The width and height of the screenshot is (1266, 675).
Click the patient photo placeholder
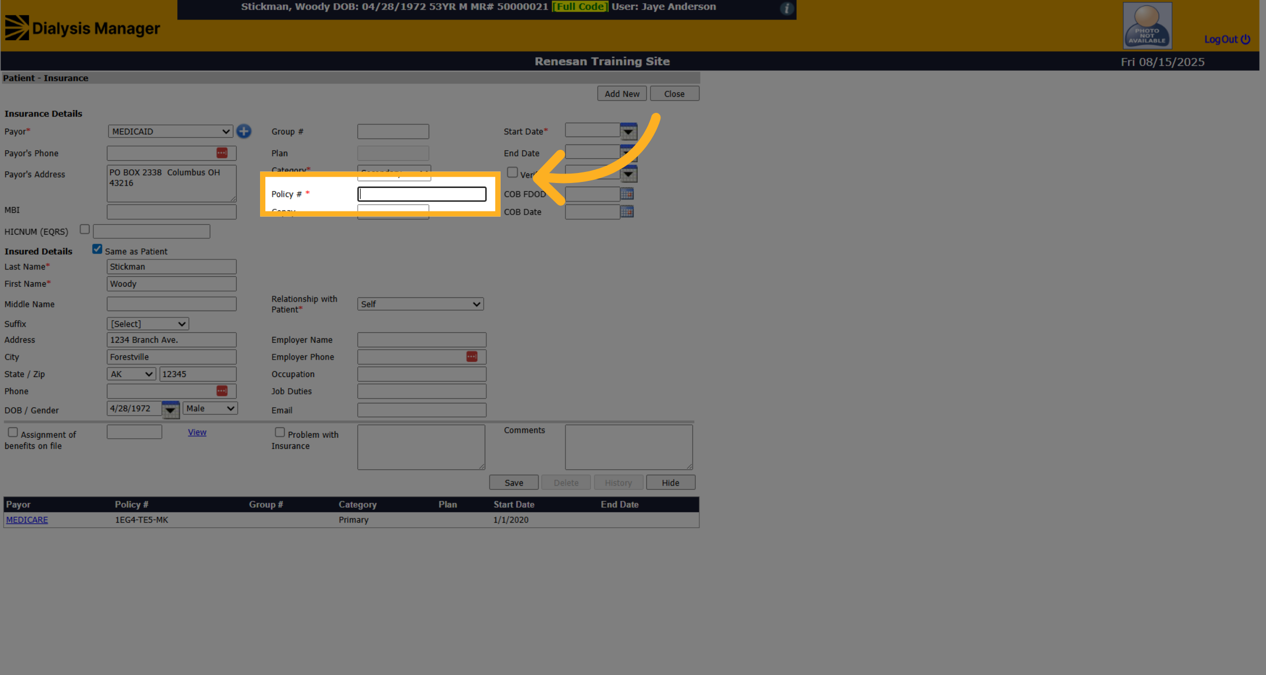click(x=1147, y=25)
